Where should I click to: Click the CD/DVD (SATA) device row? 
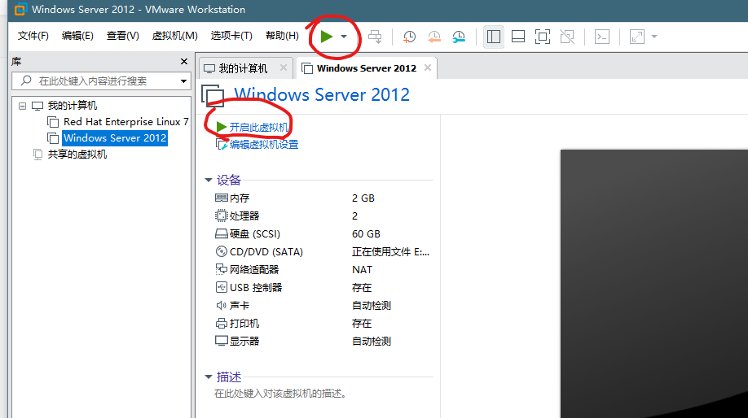tap(323, 252)
